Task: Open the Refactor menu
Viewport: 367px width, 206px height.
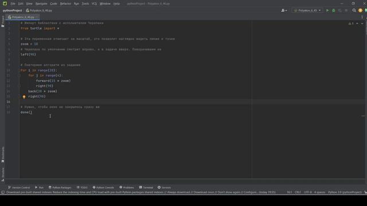Action: 65,3
